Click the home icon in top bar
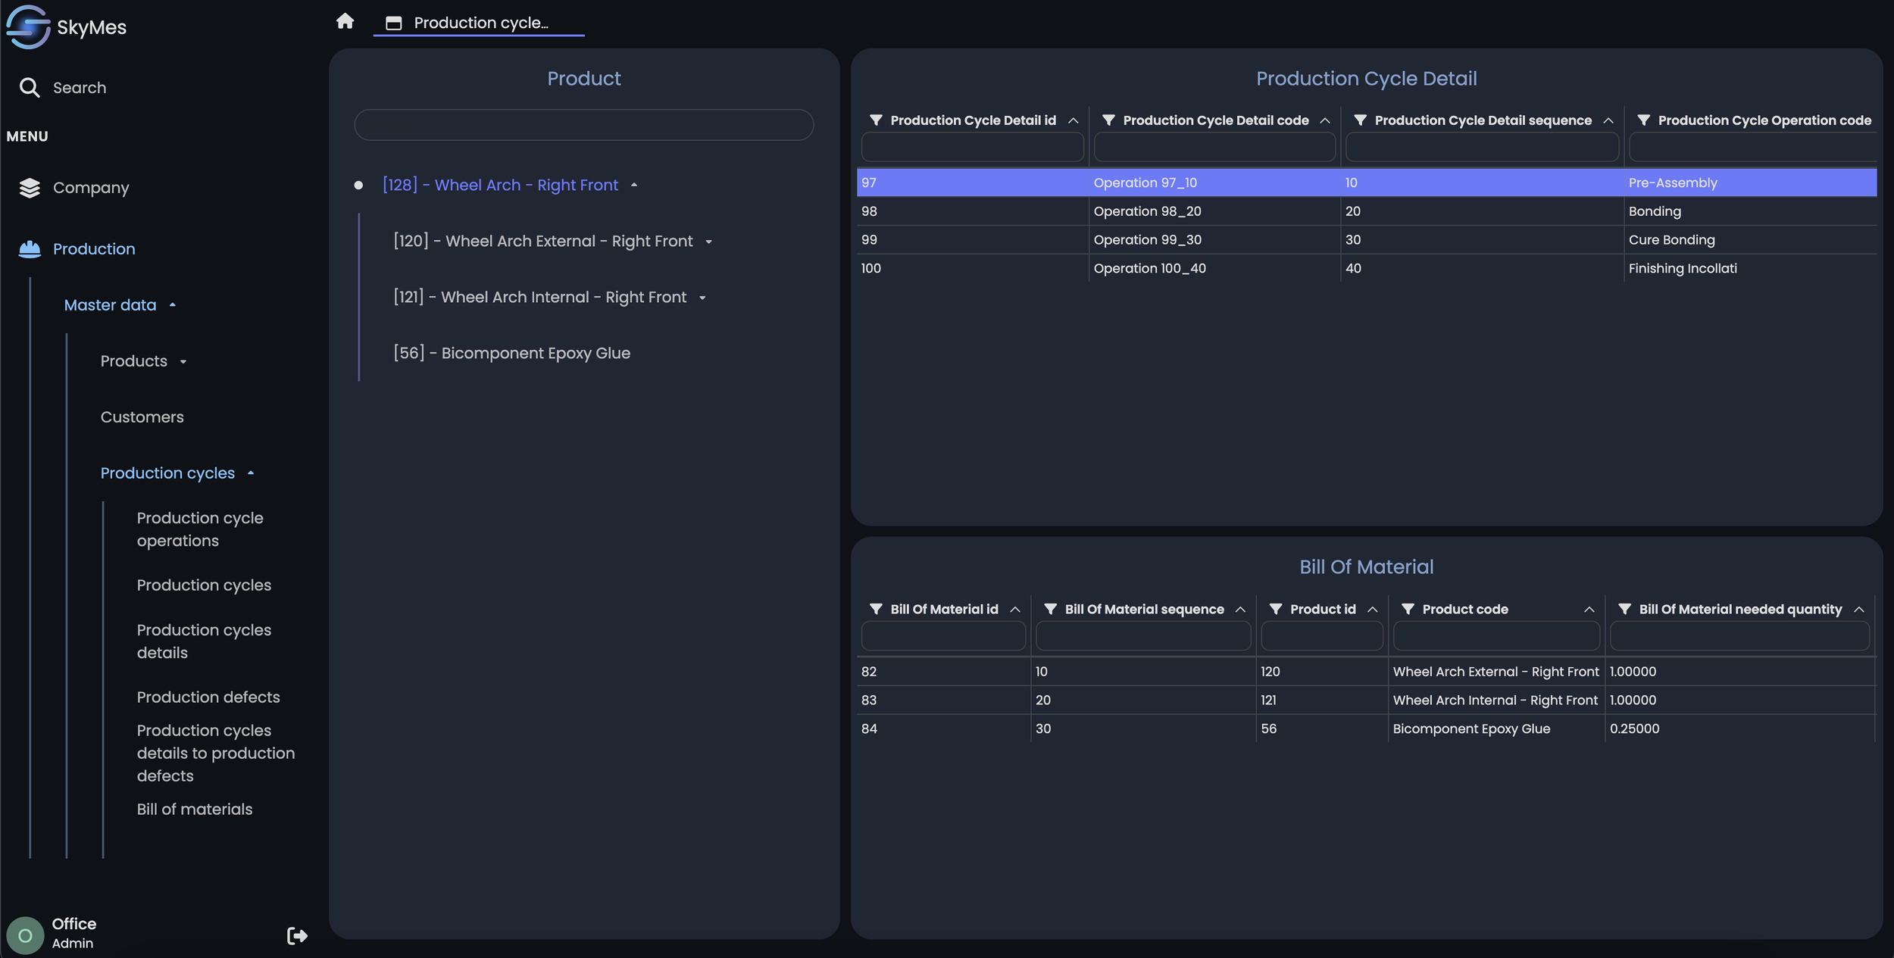The height and width of the screenshot is (958, 1894). pos(345,21)
